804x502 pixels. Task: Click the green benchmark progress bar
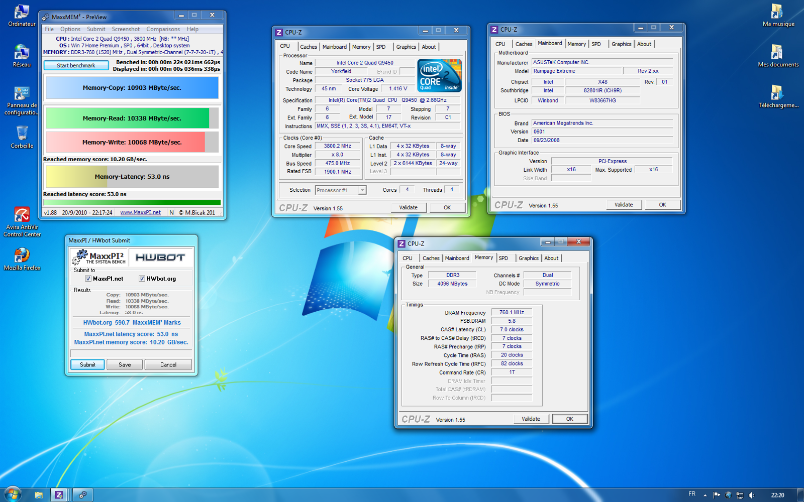coord(132,203)
